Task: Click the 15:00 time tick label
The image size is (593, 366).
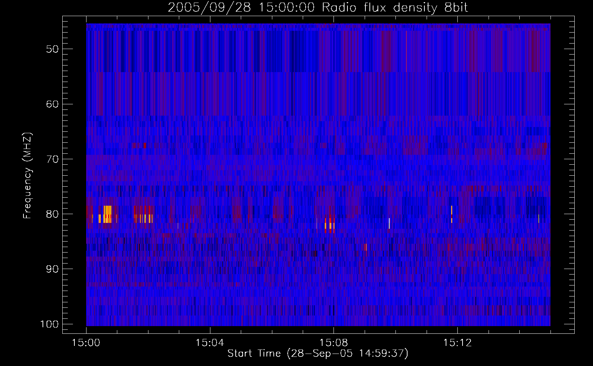Action: point(86,343)
